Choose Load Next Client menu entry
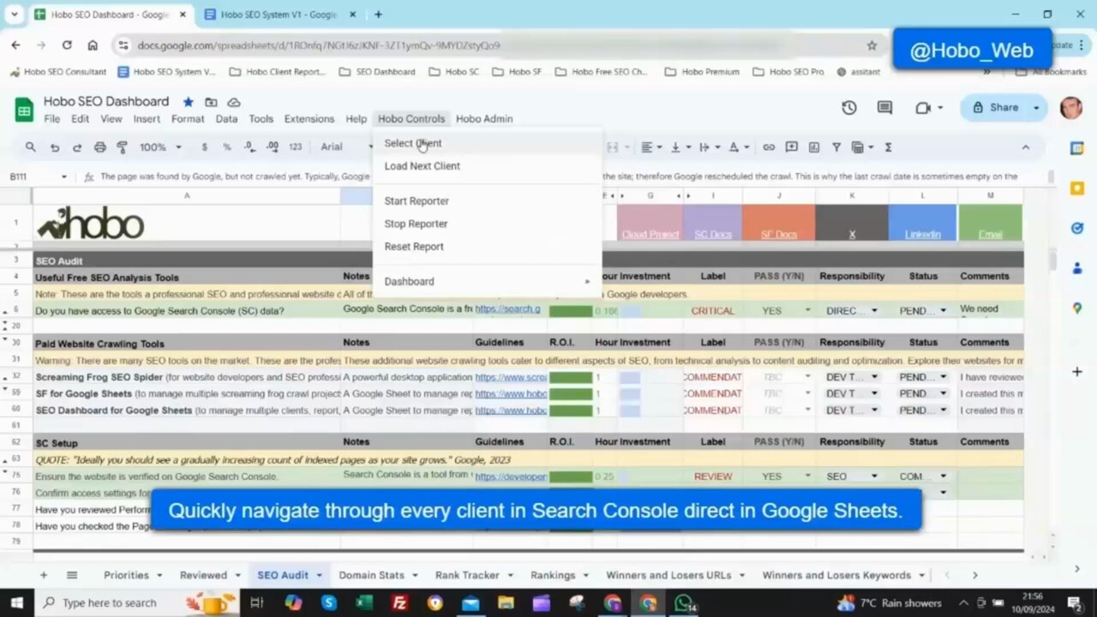 point(487,166)
